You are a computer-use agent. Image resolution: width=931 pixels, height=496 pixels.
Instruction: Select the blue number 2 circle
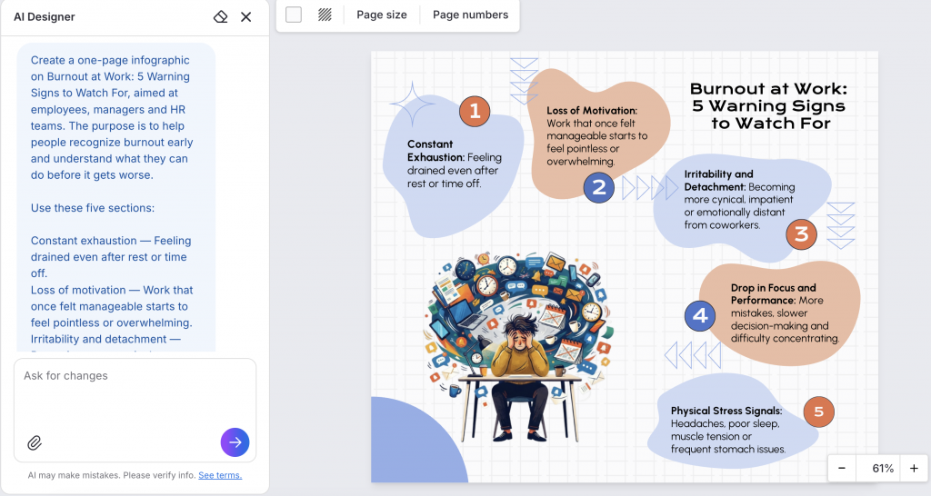pyautogui.click(x=598, y=187)
